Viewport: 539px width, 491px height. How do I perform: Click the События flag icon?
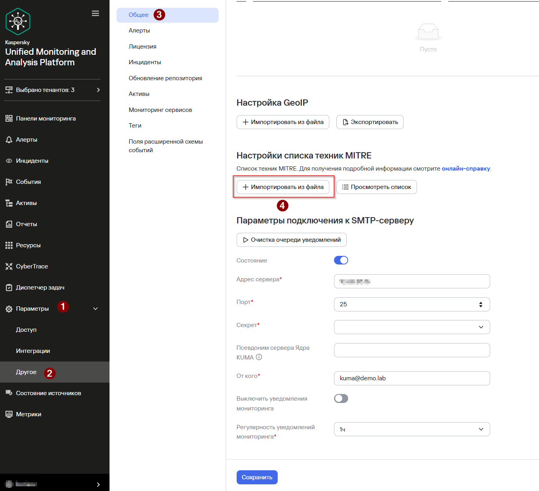[x=9, y=182]
